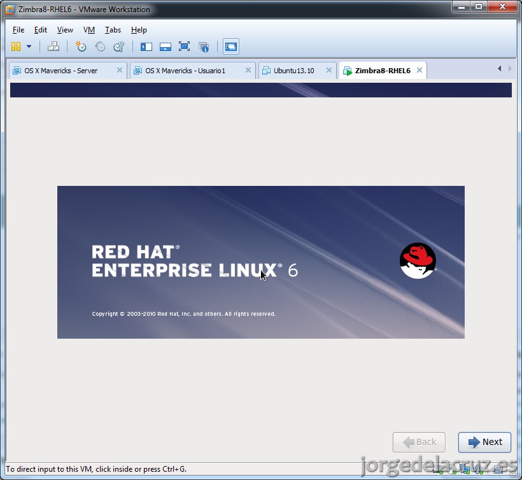Open the power options dropdown arrow
The image size is (522, 480).
(29, 46)
